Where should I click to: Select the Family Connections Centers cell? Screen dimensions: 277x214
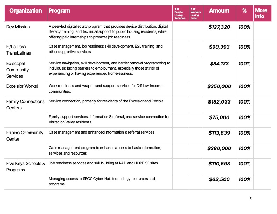pos(26,105)
